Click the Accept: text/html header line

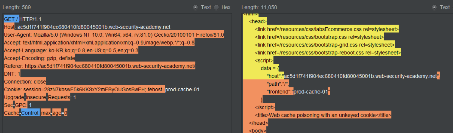tap(99, 43)
